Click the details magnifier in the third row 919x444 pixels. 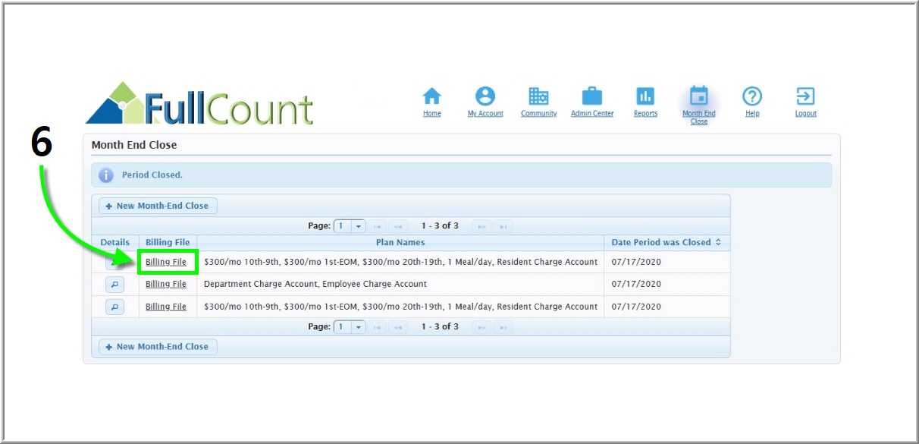[x=114, y=307]
